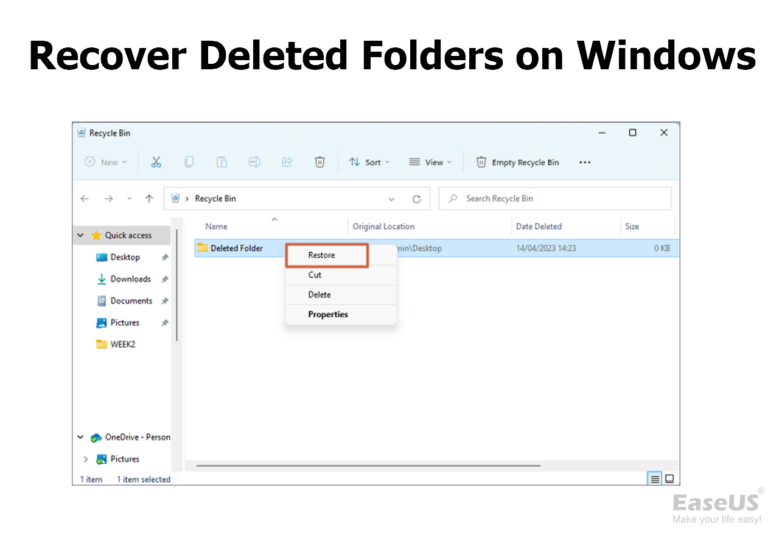Expand the address bar history dropdown

391,199
